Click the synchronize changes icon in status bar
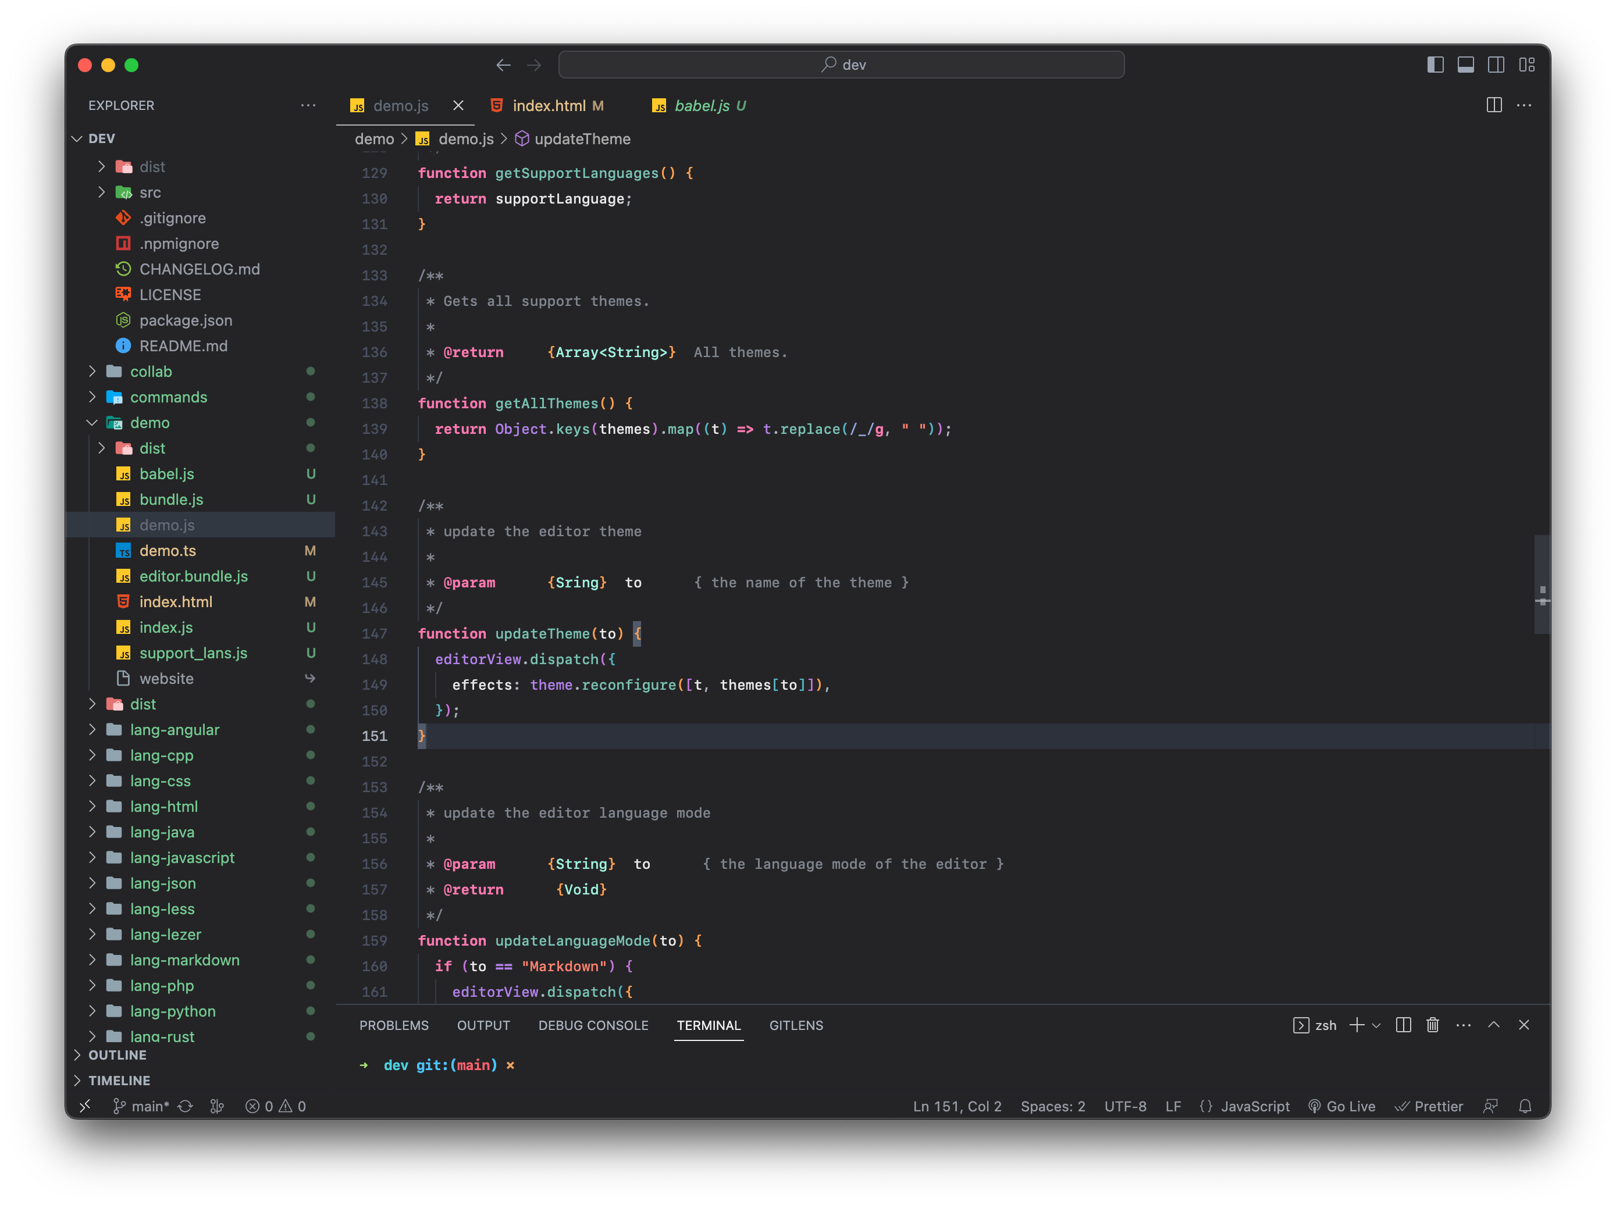The height and width of the screenshot is (1205, 1616). [x=186, y=1106]
